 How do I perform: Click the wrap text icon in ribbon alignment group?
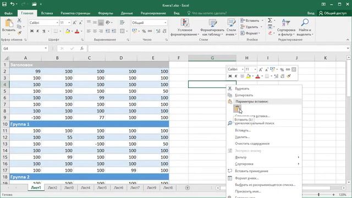click(122, 23)
